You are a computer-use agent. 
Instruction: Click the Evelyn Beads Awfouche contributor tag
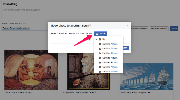16,28
